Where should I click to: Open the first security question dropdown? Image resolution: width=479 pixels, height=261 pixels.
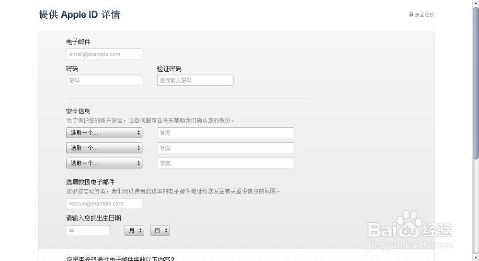tap(104, 132)
